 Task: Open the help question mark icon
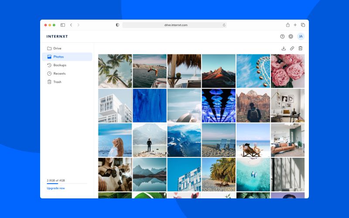coord(282,37)
